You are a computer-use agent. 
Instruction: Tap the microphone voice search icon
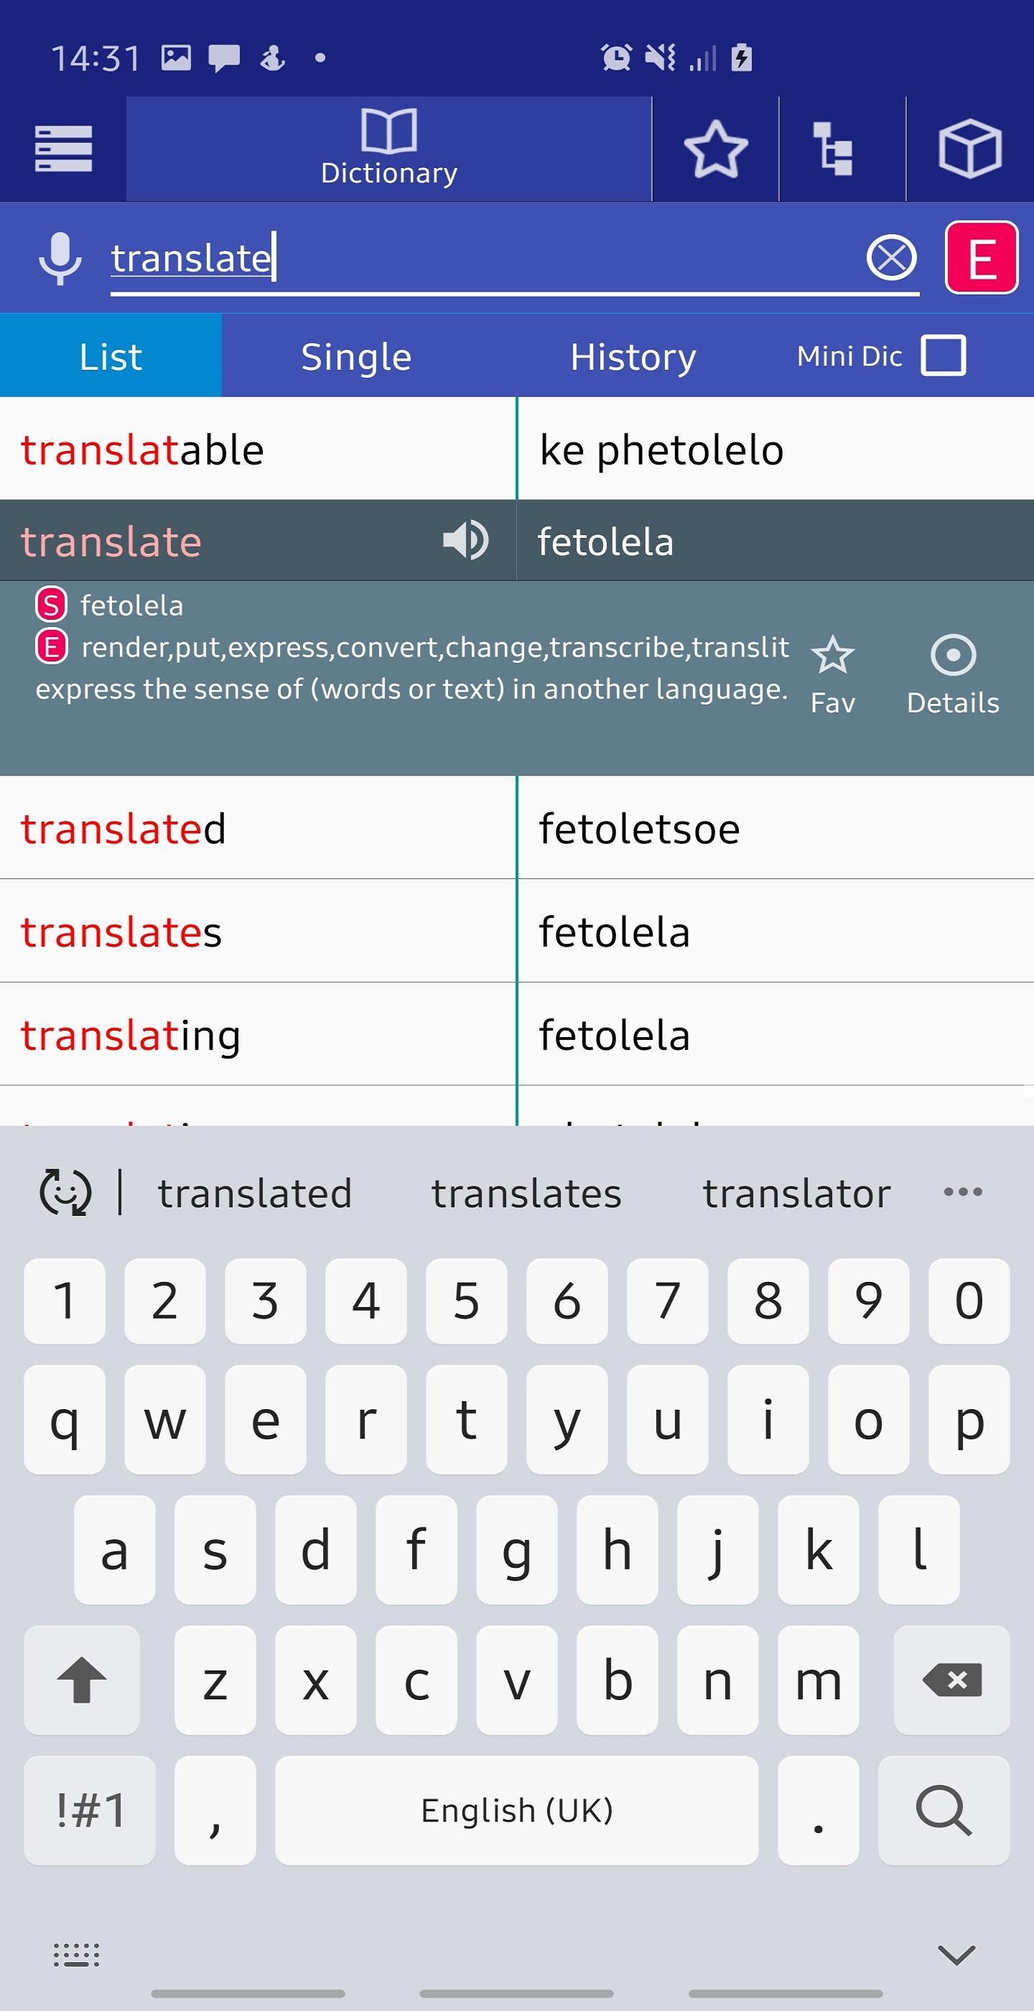pyautogui.click(x=60, y=259)
